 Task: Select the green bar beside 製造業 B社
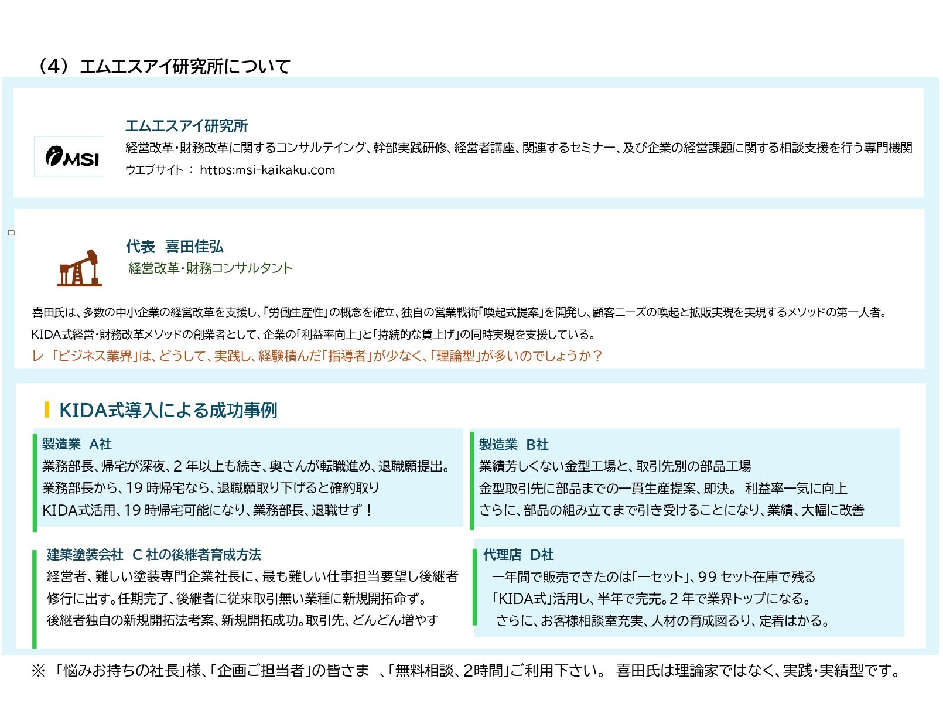(x=472, y=480)
